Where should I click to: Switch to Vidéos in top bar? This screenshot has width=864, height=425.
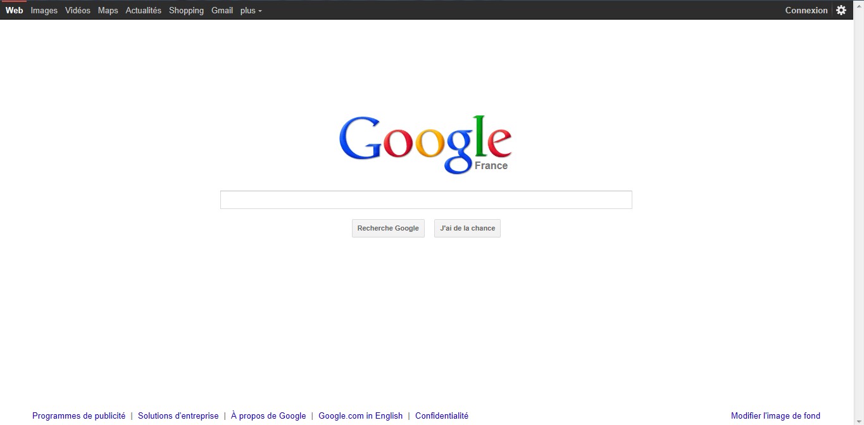pos(78,10)
